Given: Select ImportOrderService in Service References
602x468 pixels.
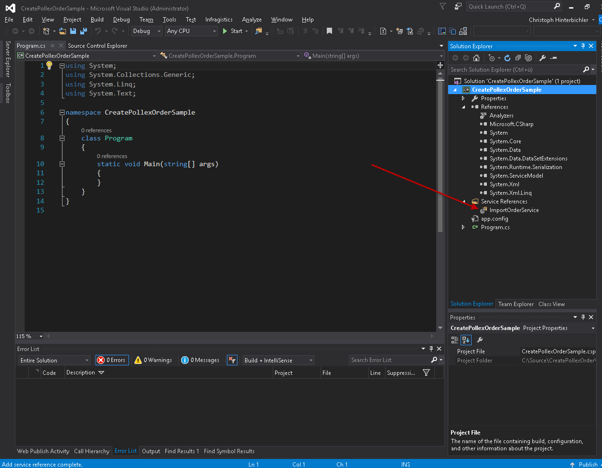Looking at the screenshot, I should coord(514,210).
